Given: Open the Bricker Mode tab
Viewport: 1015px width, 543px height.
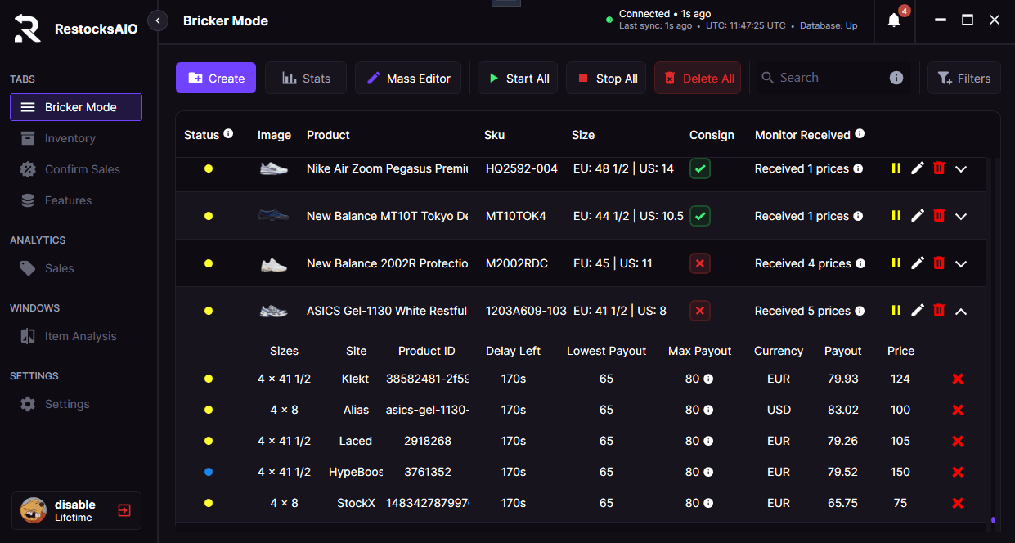Looking at the screenshot, I should click(x=76, y=107).
